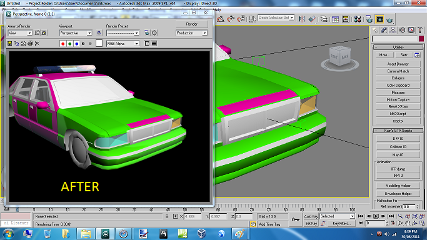Collapse the Kam's GTA Scripts rollout
The width and height of the screenshot is (427, 240).
(x=398, y=131)
